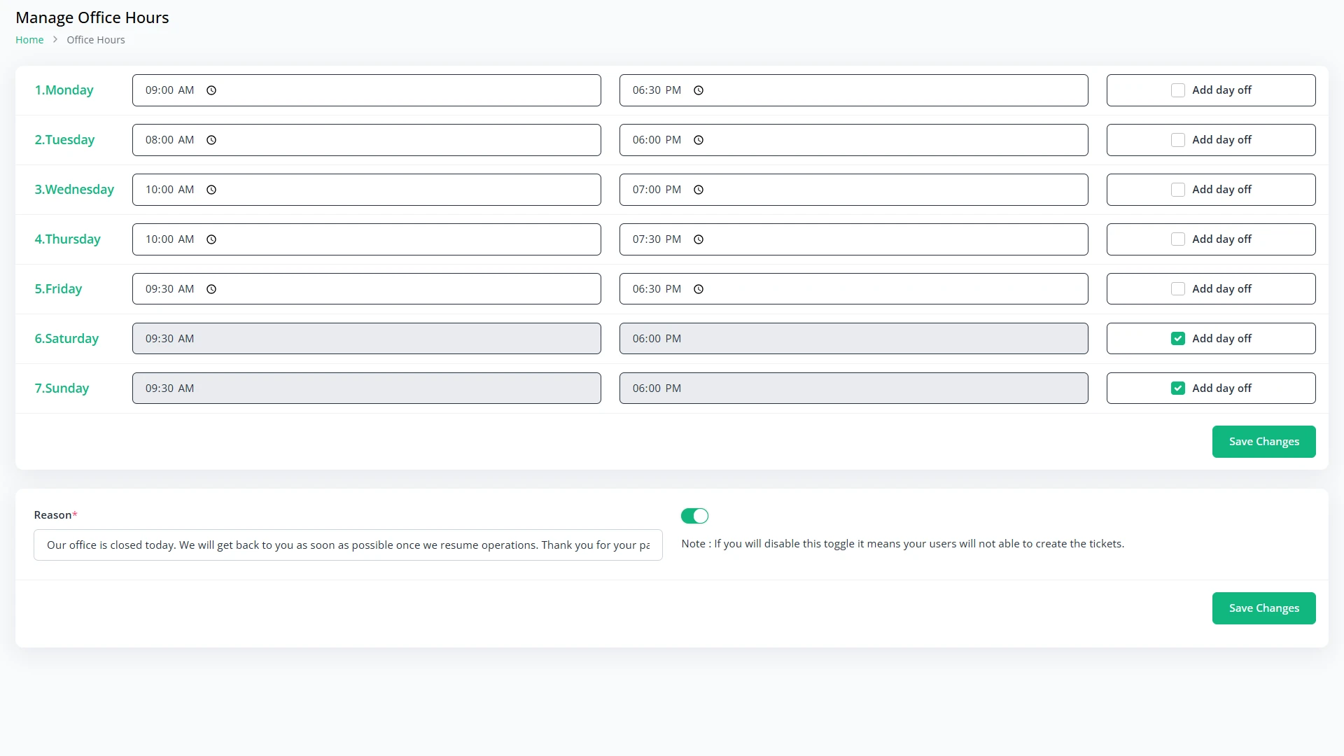The width and height of the screenshot is (1344, 756).
Task: Check Add day off for Friday
Action: [x=1178, y=289]
